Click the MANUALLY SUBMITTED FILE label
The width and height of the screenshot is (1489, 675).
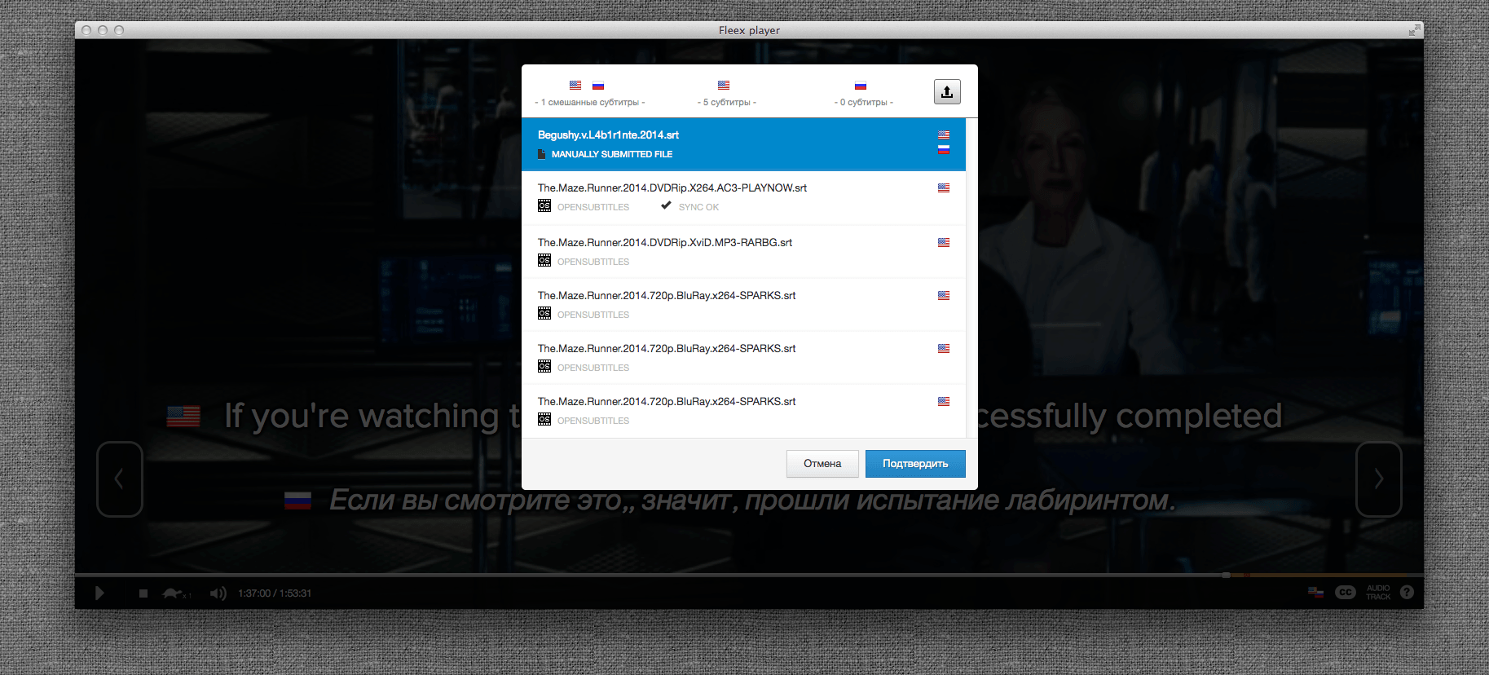tap(612, 154)
